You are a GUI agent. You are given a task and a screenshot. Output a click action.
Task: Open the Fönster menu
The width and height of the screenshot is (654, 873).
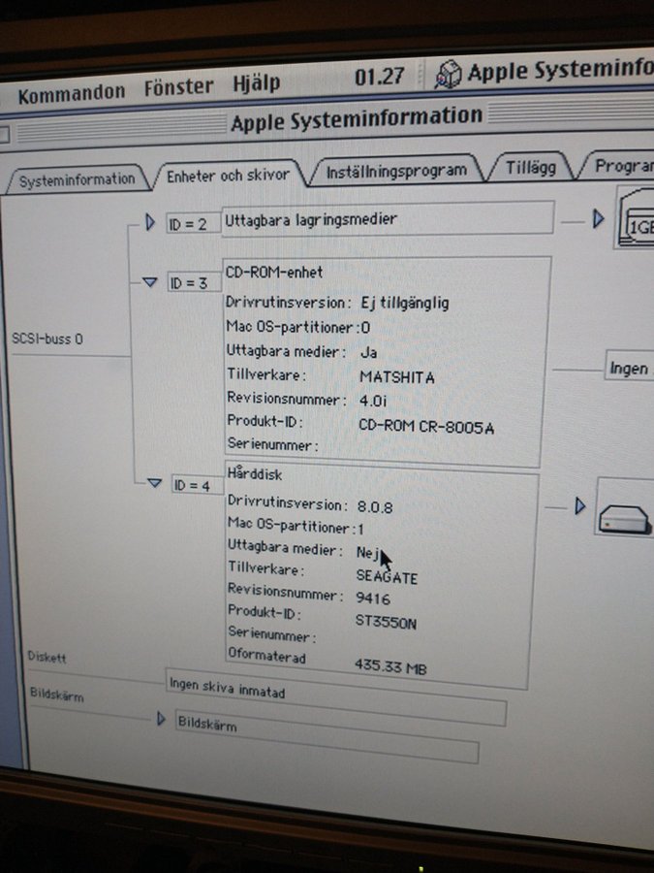pyautogui.click(x=178, y=86)
